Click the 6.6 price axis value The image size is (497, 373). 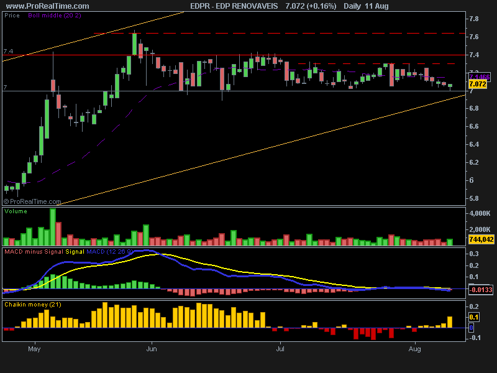click(x=474, y=127)
